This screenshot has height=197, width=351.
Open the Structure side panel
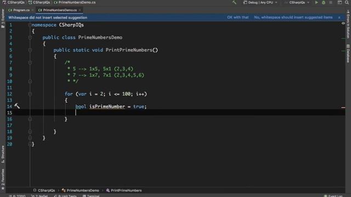[3, 154]
